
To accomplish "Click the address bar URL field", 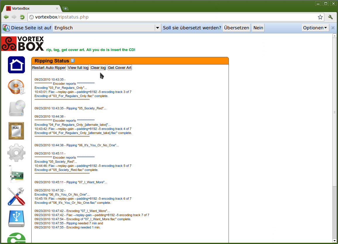I will (173, 17).
